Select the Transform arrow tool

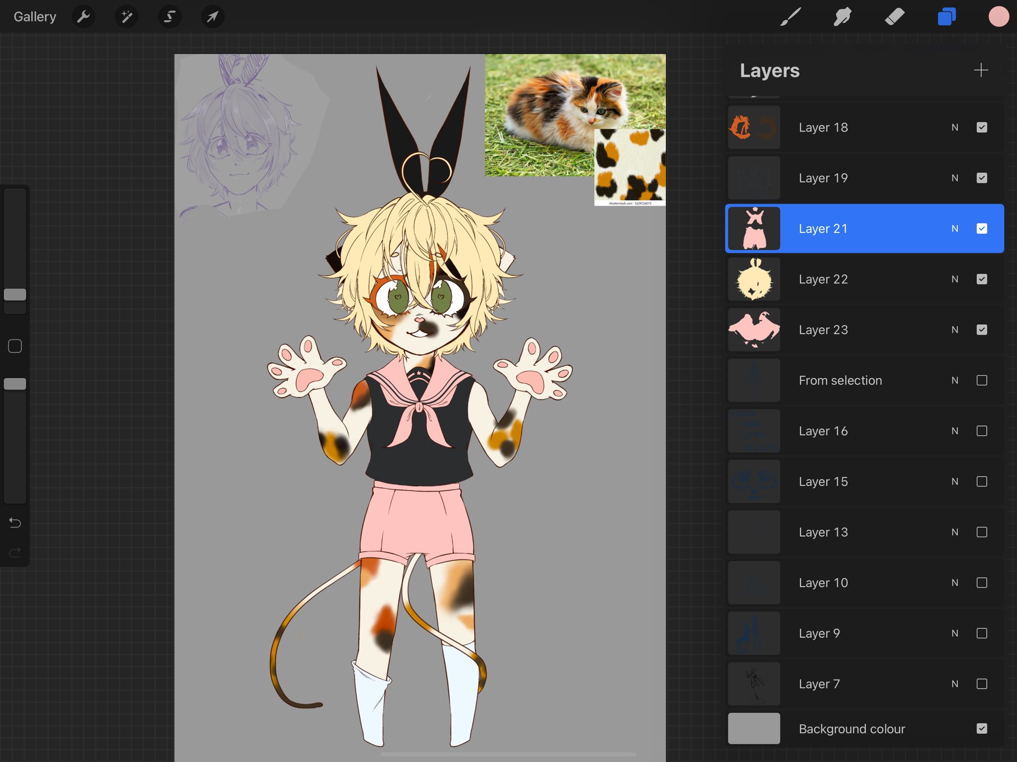(x=213, y=17)
